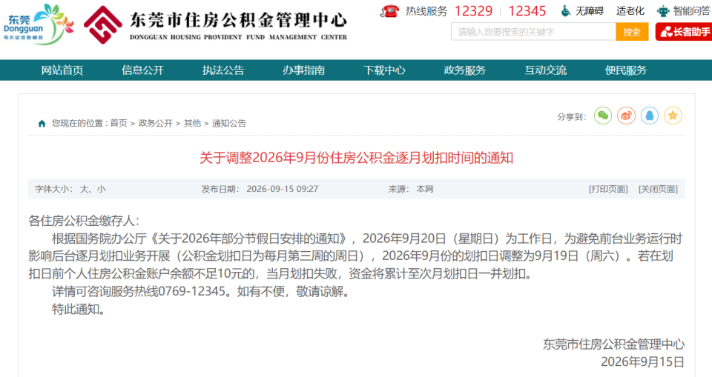
Task: Click 政务公开 breadcrumb link
Action: [x=155, y=124]
